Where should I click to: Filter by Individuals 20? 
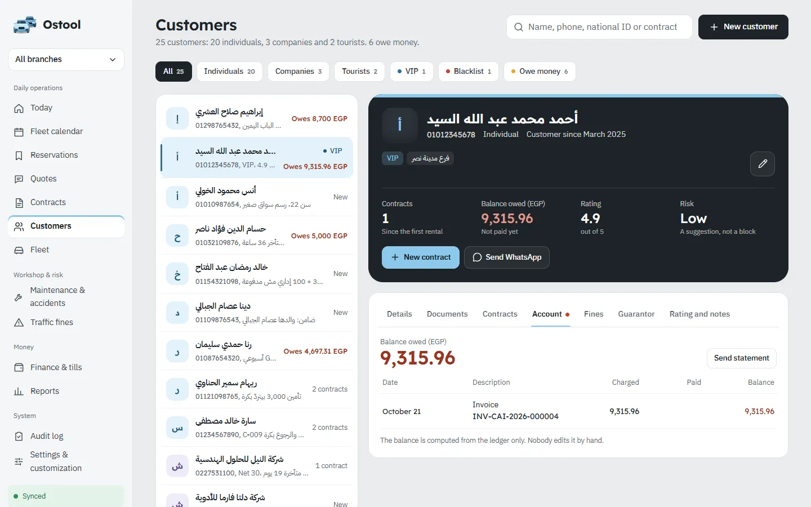click(229, 72)
